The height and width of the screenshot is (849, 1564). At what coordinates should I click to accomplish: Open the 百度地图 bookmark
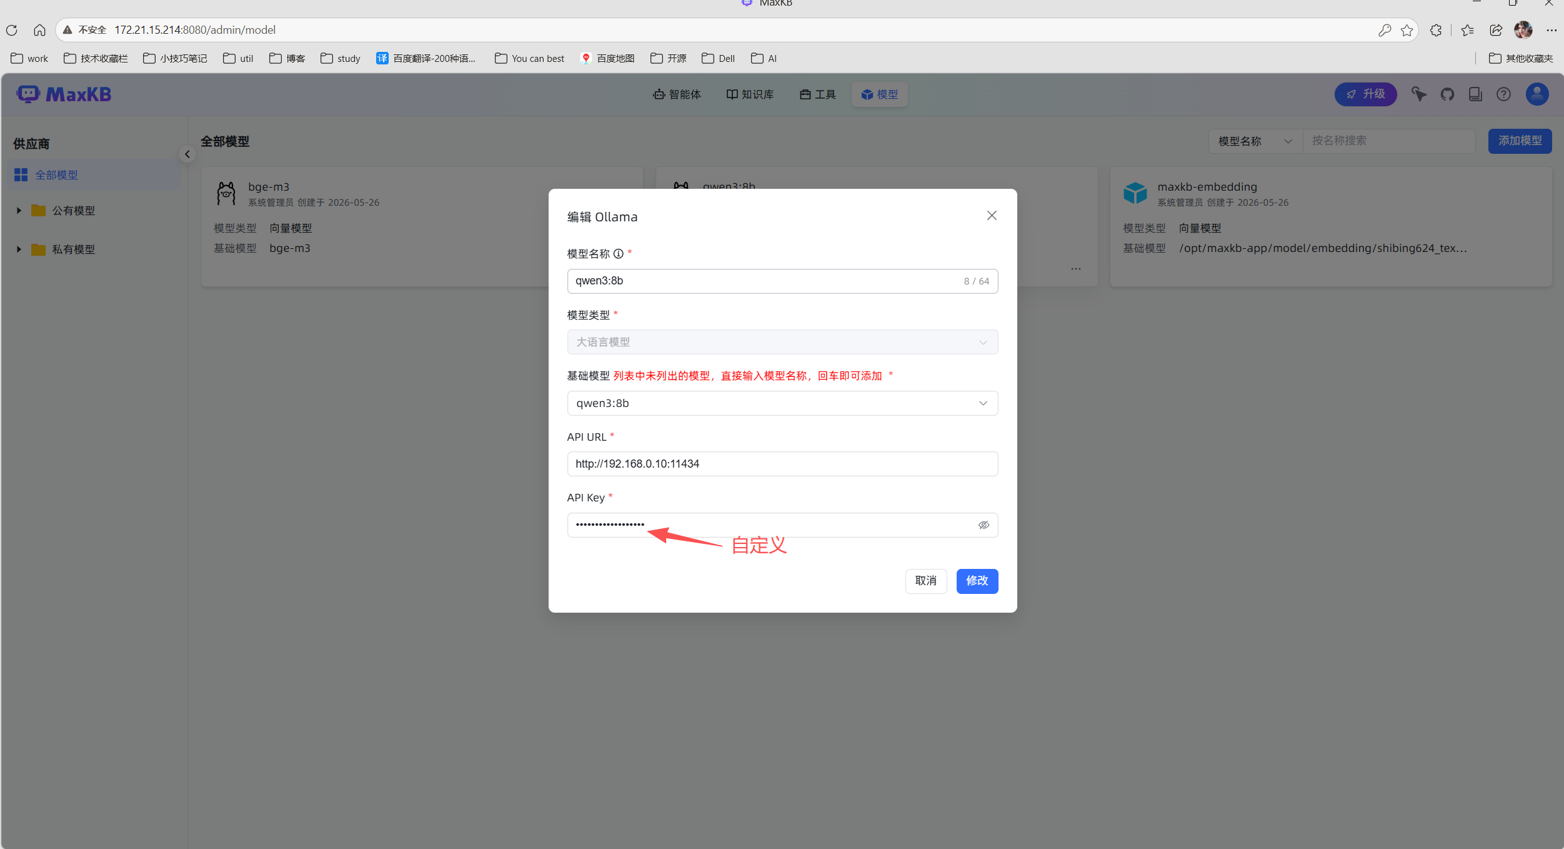click(x=607, y=59)
